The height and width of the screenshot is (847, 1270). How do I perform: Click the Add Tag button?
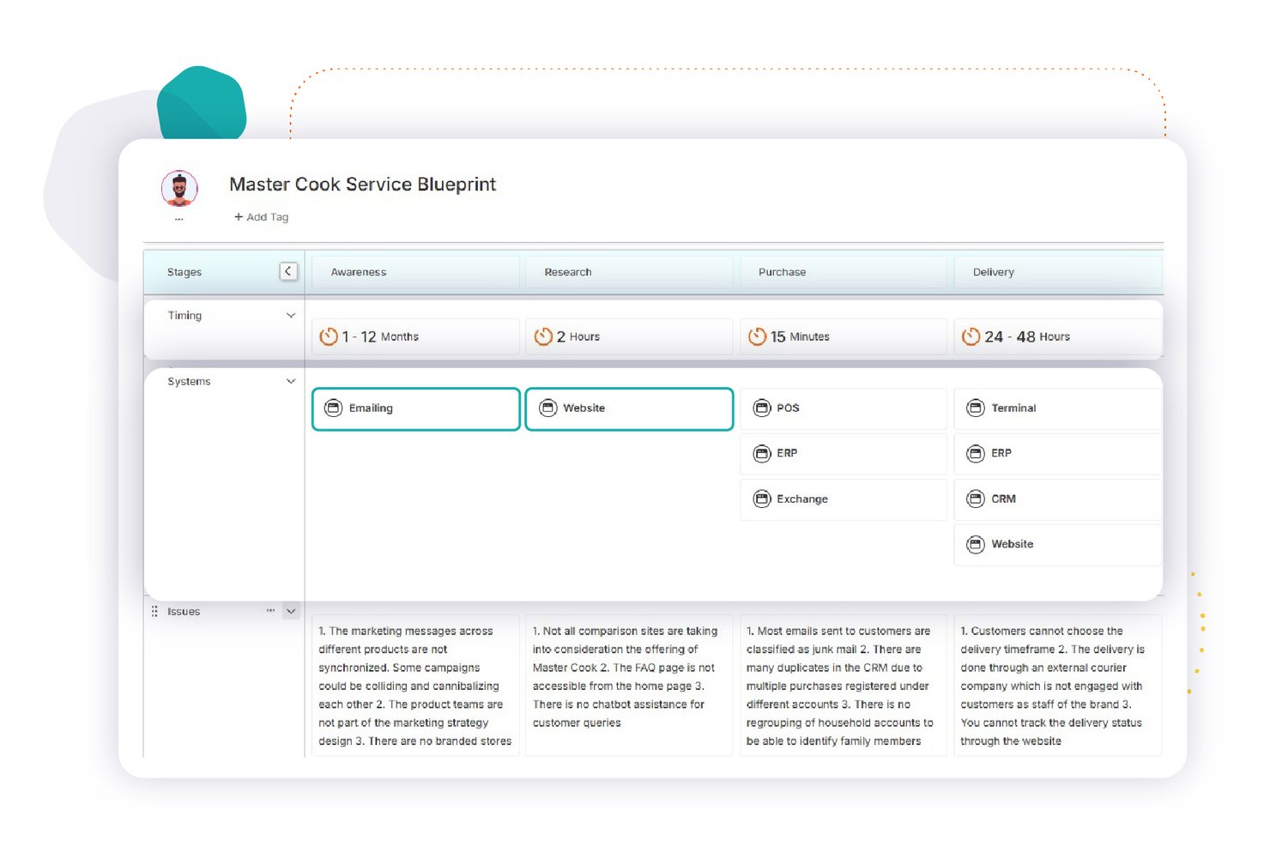[262, 217]
